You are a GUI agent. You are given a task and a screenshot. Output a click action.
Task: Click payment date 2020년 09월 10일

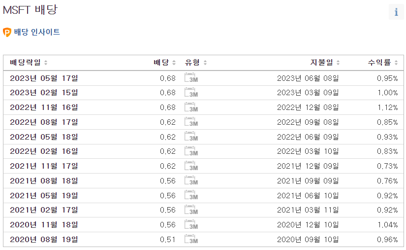308,239
